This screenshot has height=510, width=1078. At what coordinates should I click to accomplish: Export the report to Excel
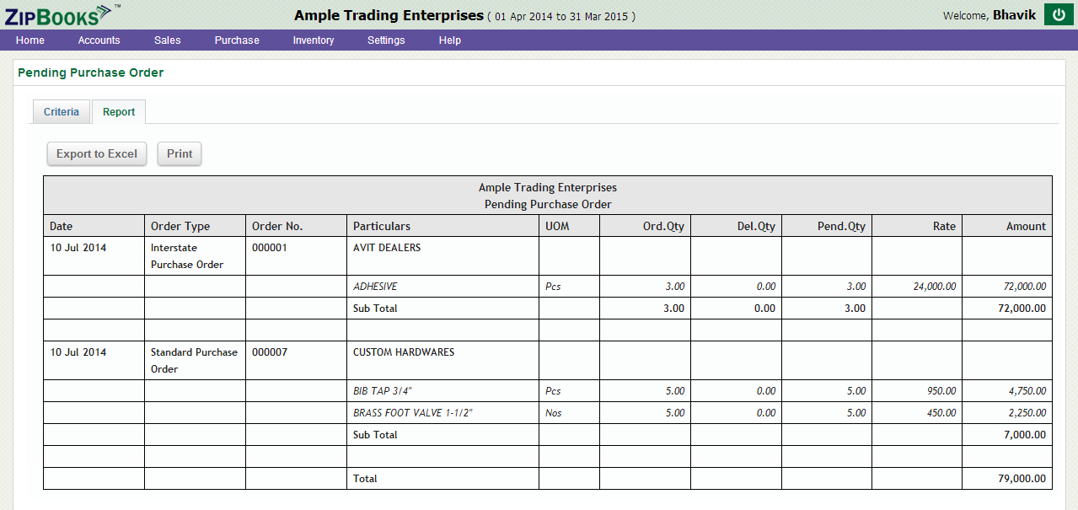coord(97,153)
